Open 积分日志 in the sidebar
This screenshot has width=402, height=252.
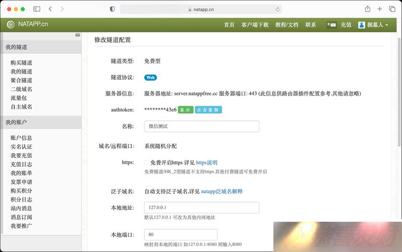[21, 200]
